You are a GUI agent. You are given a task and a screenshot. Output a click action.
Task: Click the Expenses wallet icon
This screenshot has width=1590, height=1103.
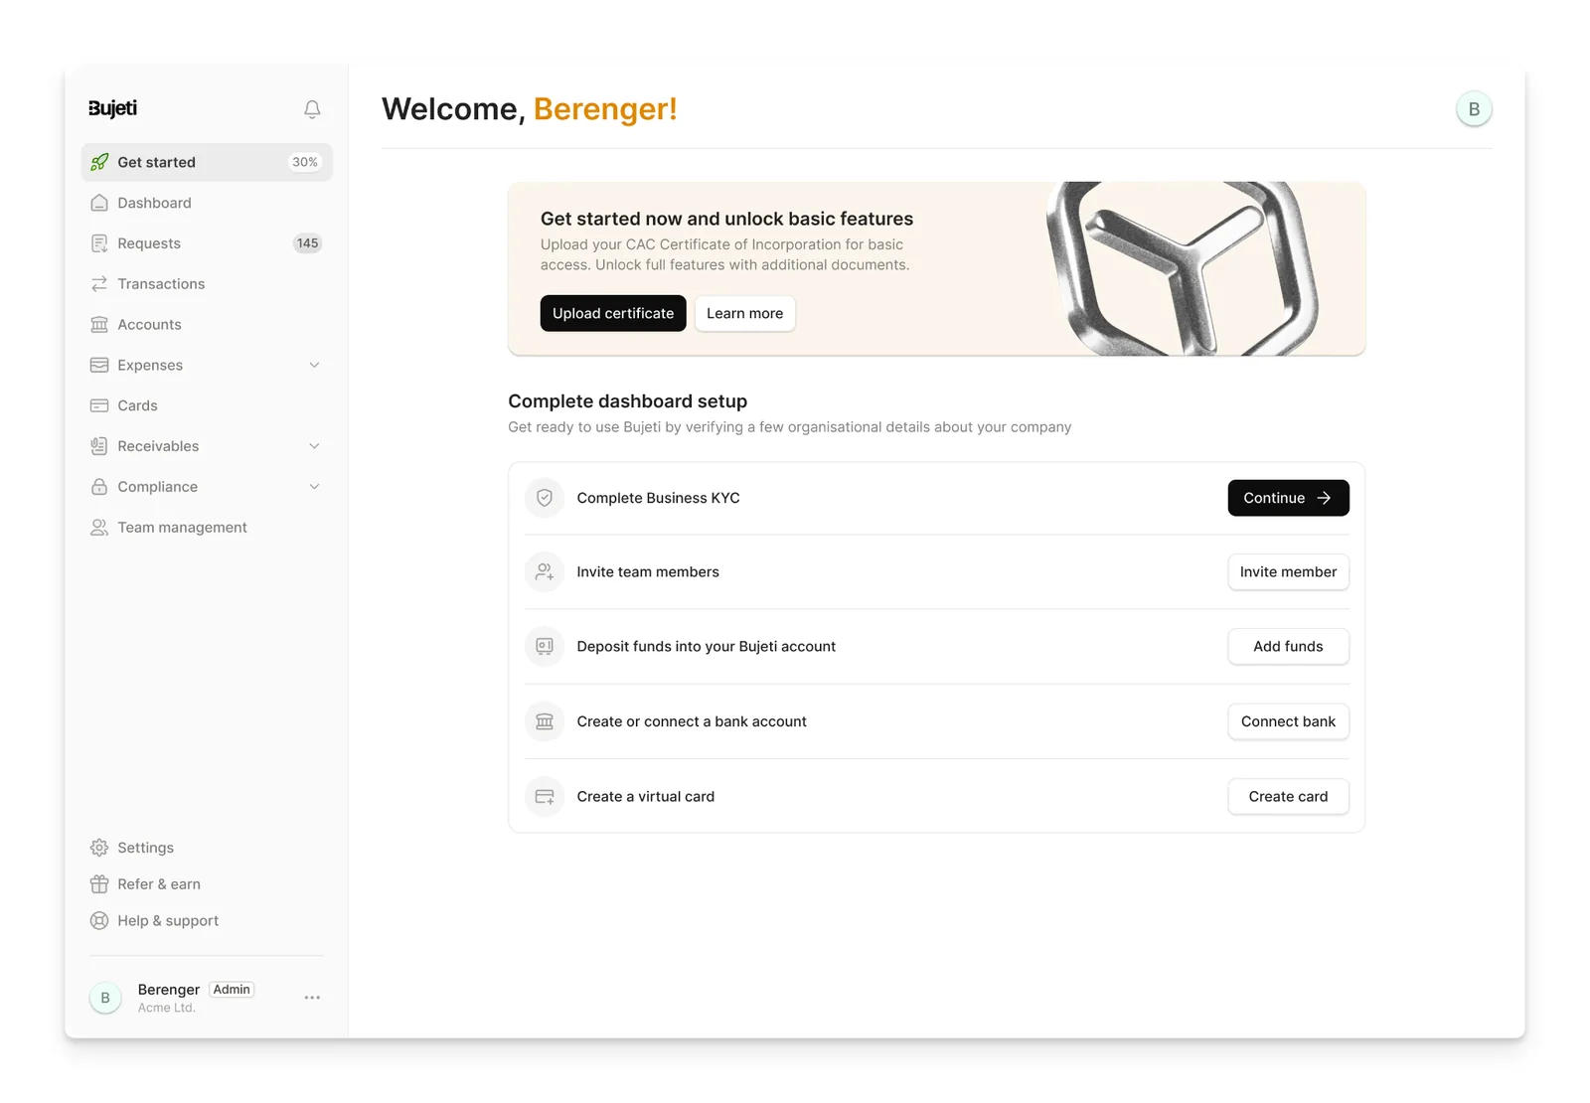click(99, 365)
